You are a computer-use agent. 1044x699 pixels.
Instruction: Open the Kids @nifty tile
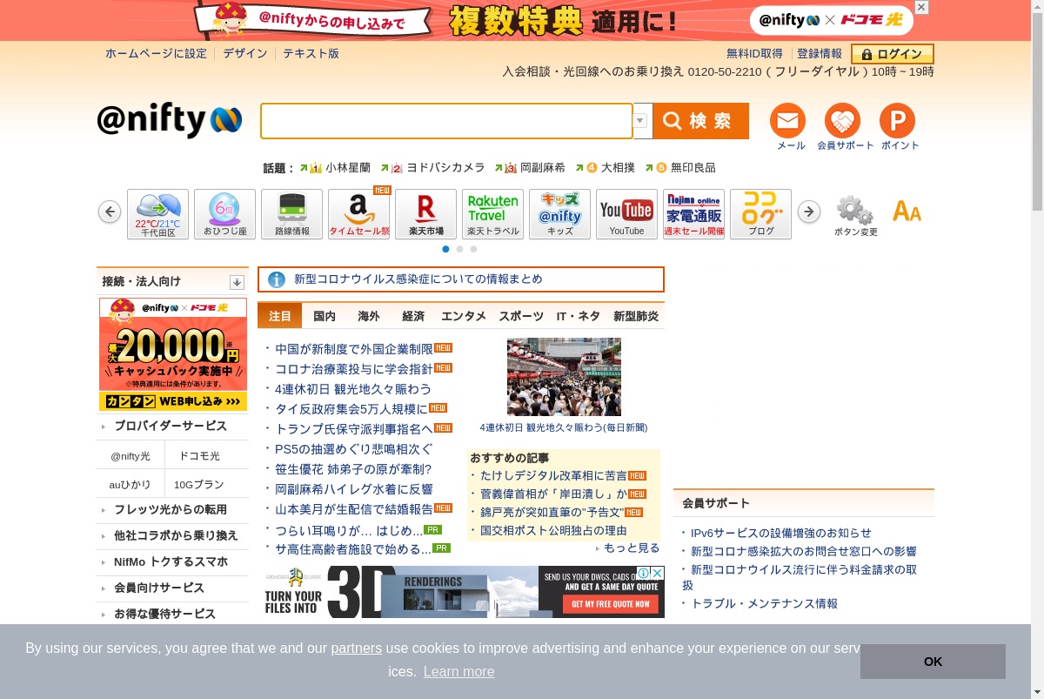pyautogui.click(x=559, y=214)
